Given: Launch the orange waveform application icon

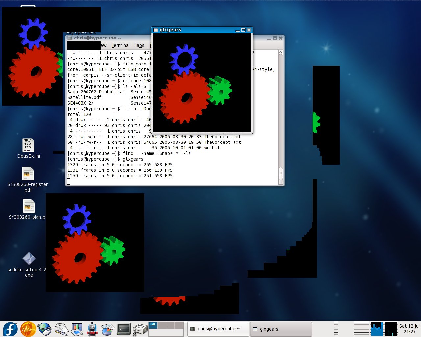Looking at the screenshot, I should pos(28,329).
